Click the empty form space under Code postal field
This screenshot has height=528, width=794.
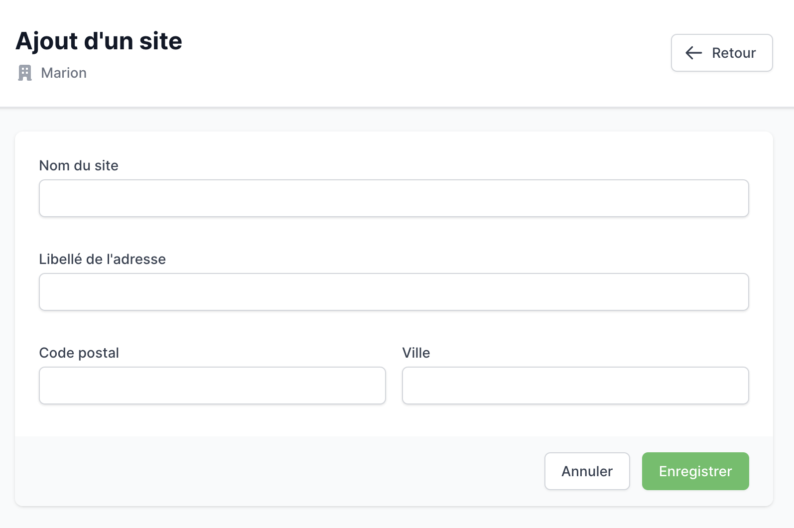212,420
